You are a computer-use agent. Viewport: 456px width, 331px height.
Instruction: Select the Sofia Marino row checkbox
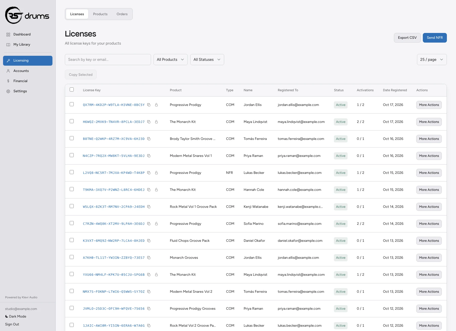[x=72, y=223]
